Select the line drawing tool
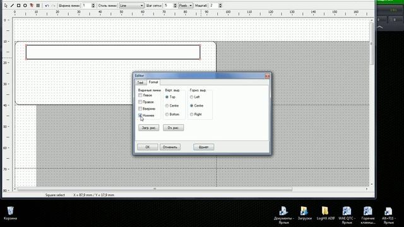Screen dimensions: 404x227 coord(12,6)
